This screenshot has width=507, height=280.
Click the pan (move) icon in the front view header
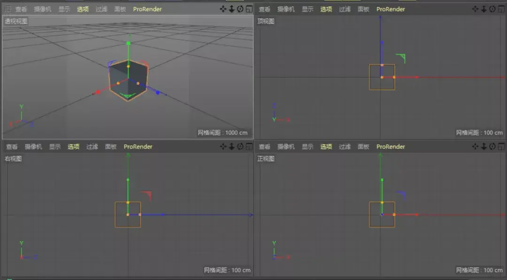click(475, 147)
